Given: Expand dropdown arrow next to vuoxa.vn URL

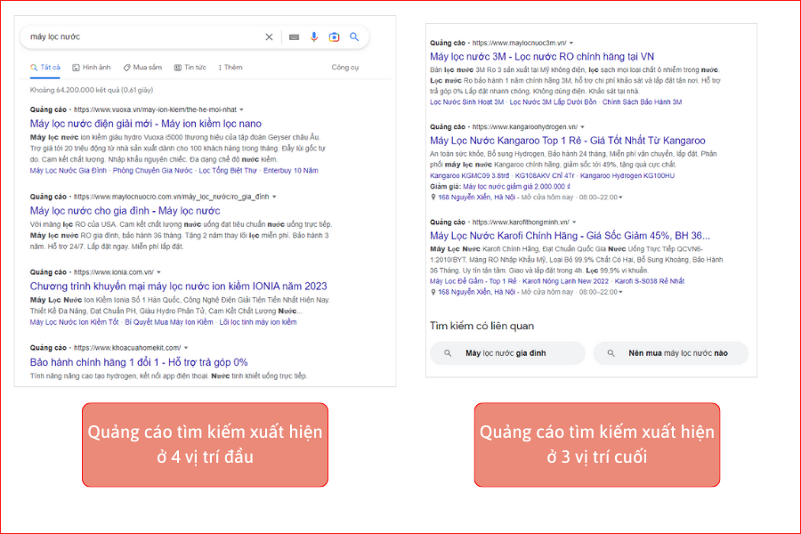Looking at the screenshot, I should click(241, 109).
